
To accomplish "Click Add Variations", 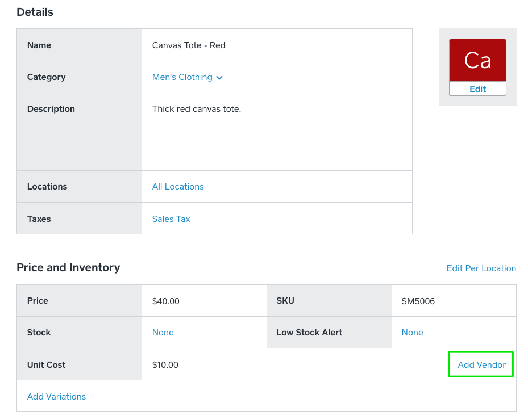I will [57, 397].
